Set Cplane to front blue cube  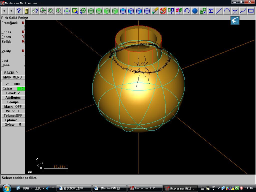point(131,11)
